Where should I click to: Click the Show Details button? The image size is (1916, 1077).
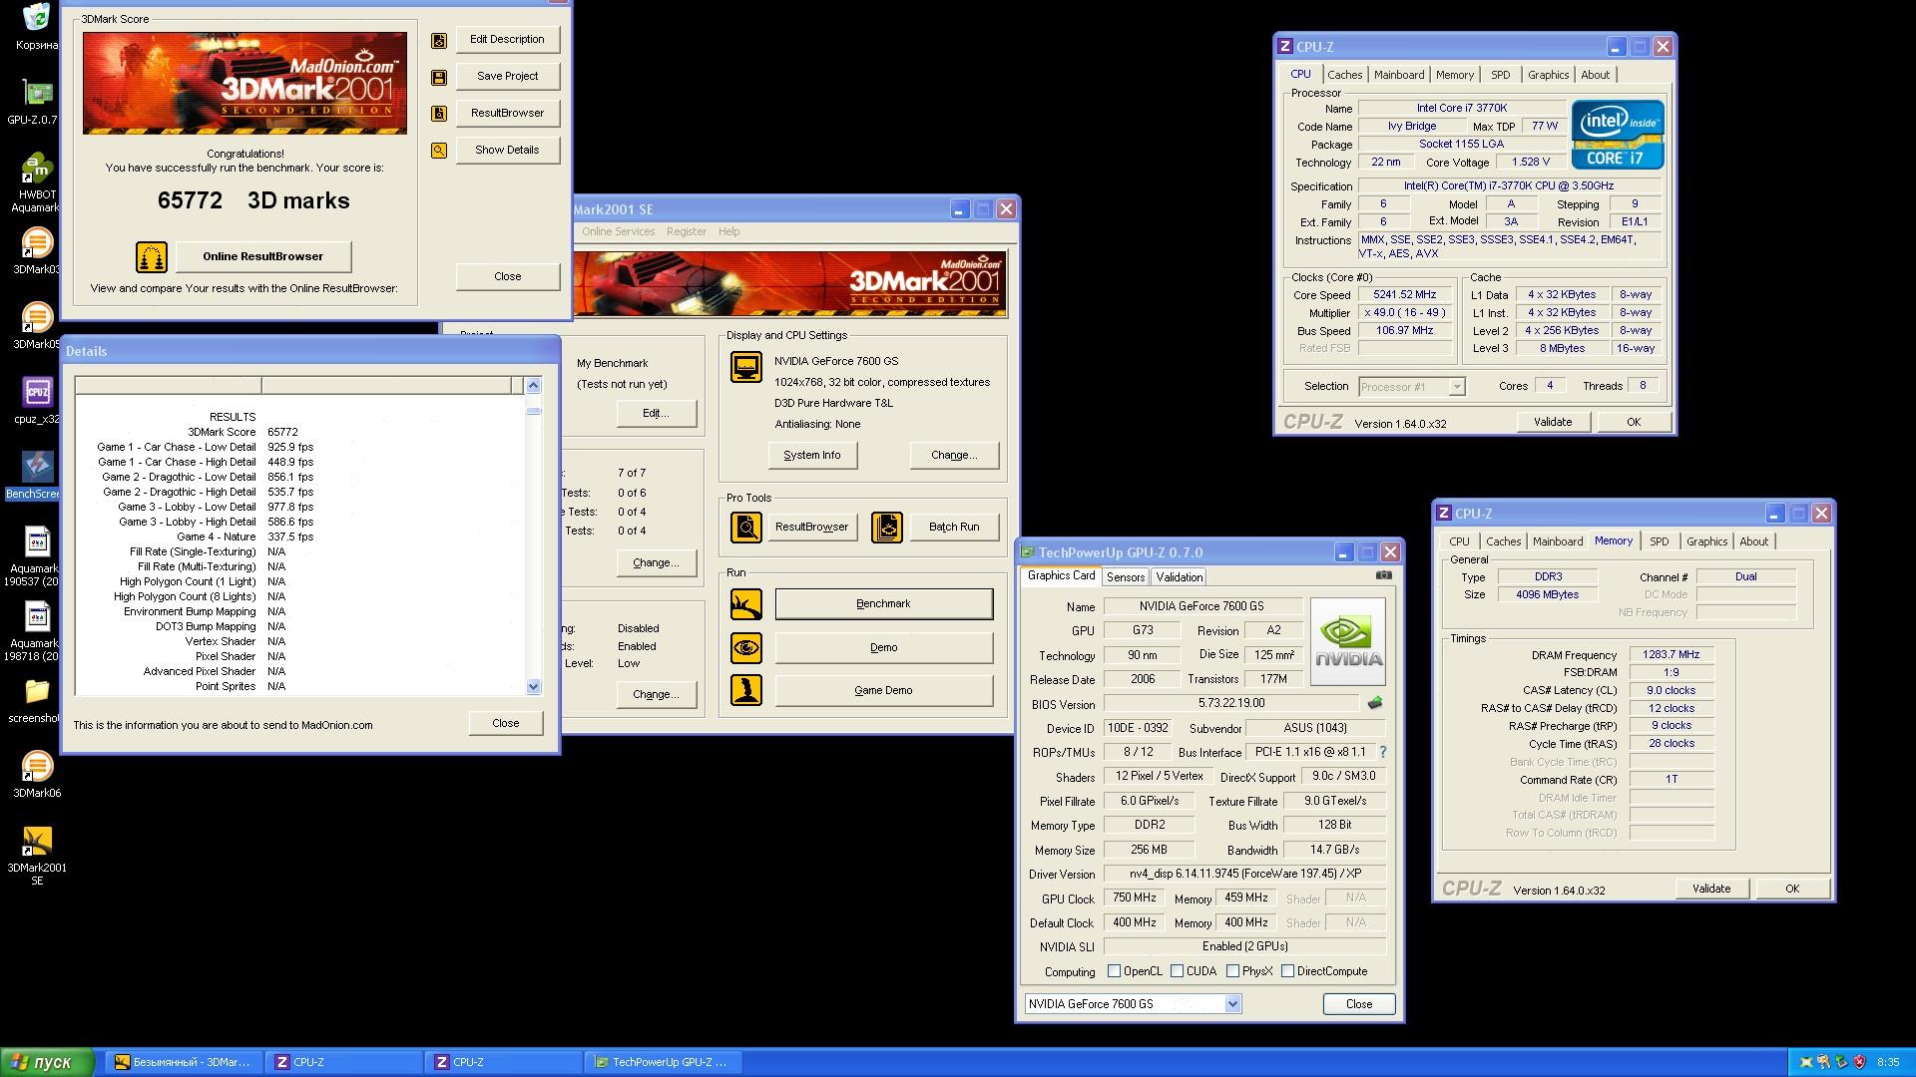[x=507, y=151]
